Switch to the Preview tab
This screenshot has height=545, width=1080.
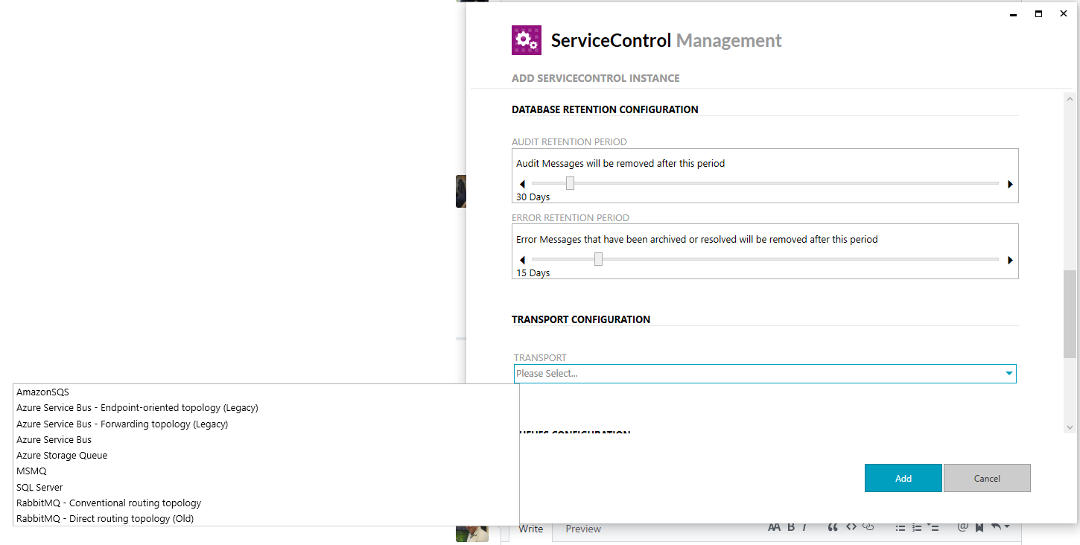tap(583, 529)
